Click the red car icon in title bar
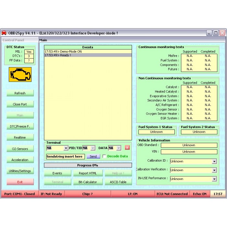The width and height of the screenshot is (227, 227). (4, 33)
